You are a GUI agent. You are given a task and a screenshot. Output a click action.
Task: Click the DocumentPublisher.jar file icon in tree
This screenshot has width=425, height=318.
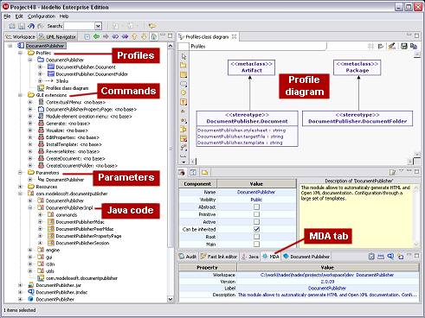(x=30, y=285)
